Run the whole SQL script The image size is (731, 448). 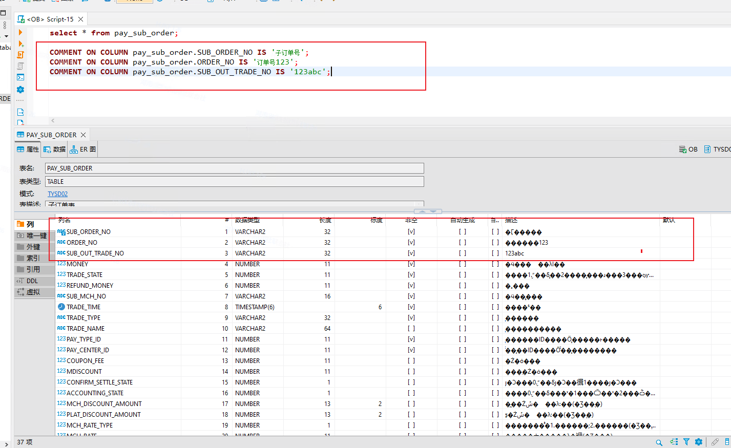coord(20,54)
